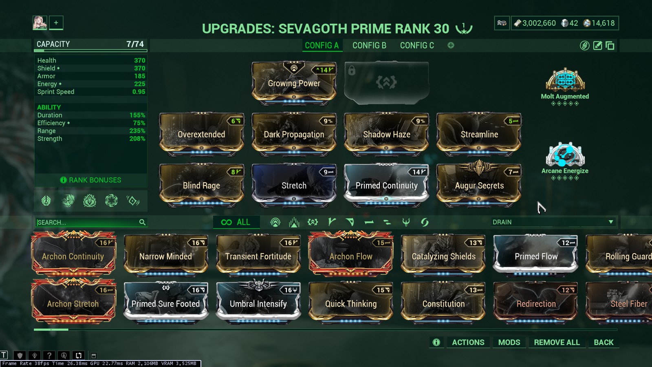
Task: Select the Aura polarity filter icon
Action: click(275, 222)
